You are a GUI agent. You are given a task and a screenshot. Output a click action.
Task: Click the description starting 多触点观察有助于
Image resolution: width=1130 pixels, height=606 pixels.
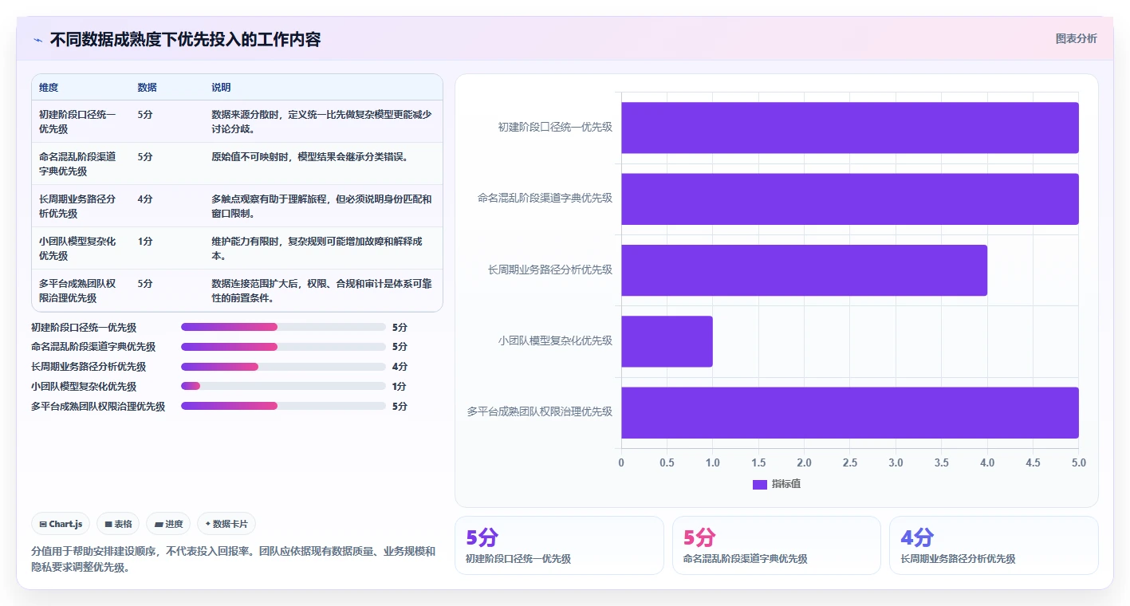(321, 206)
